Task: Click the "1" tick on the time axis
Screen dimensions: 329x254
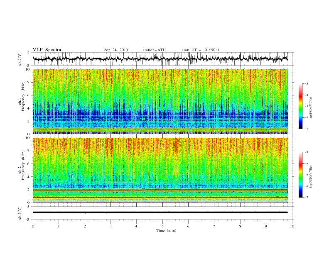Action: 59,226
